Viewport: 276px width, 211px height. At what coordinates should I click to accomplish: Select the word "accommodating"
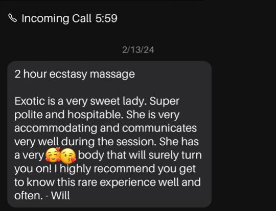(x=56, y=128)
